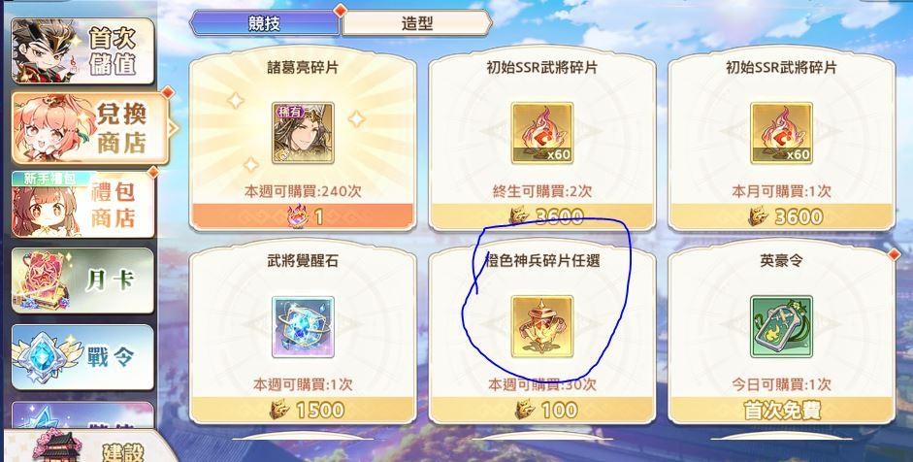Screen dimensions: 913x462
Task: Switch to the 競技 tab
Action: pos(265,23)
